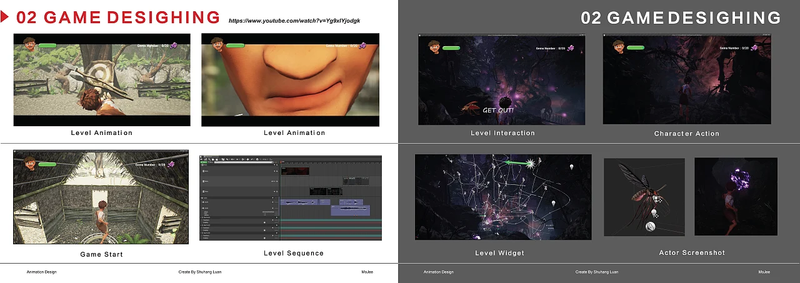Screen dimensions: 800x283
Task: Click the "Level Interaction" caption
Action: coord(502,133)
